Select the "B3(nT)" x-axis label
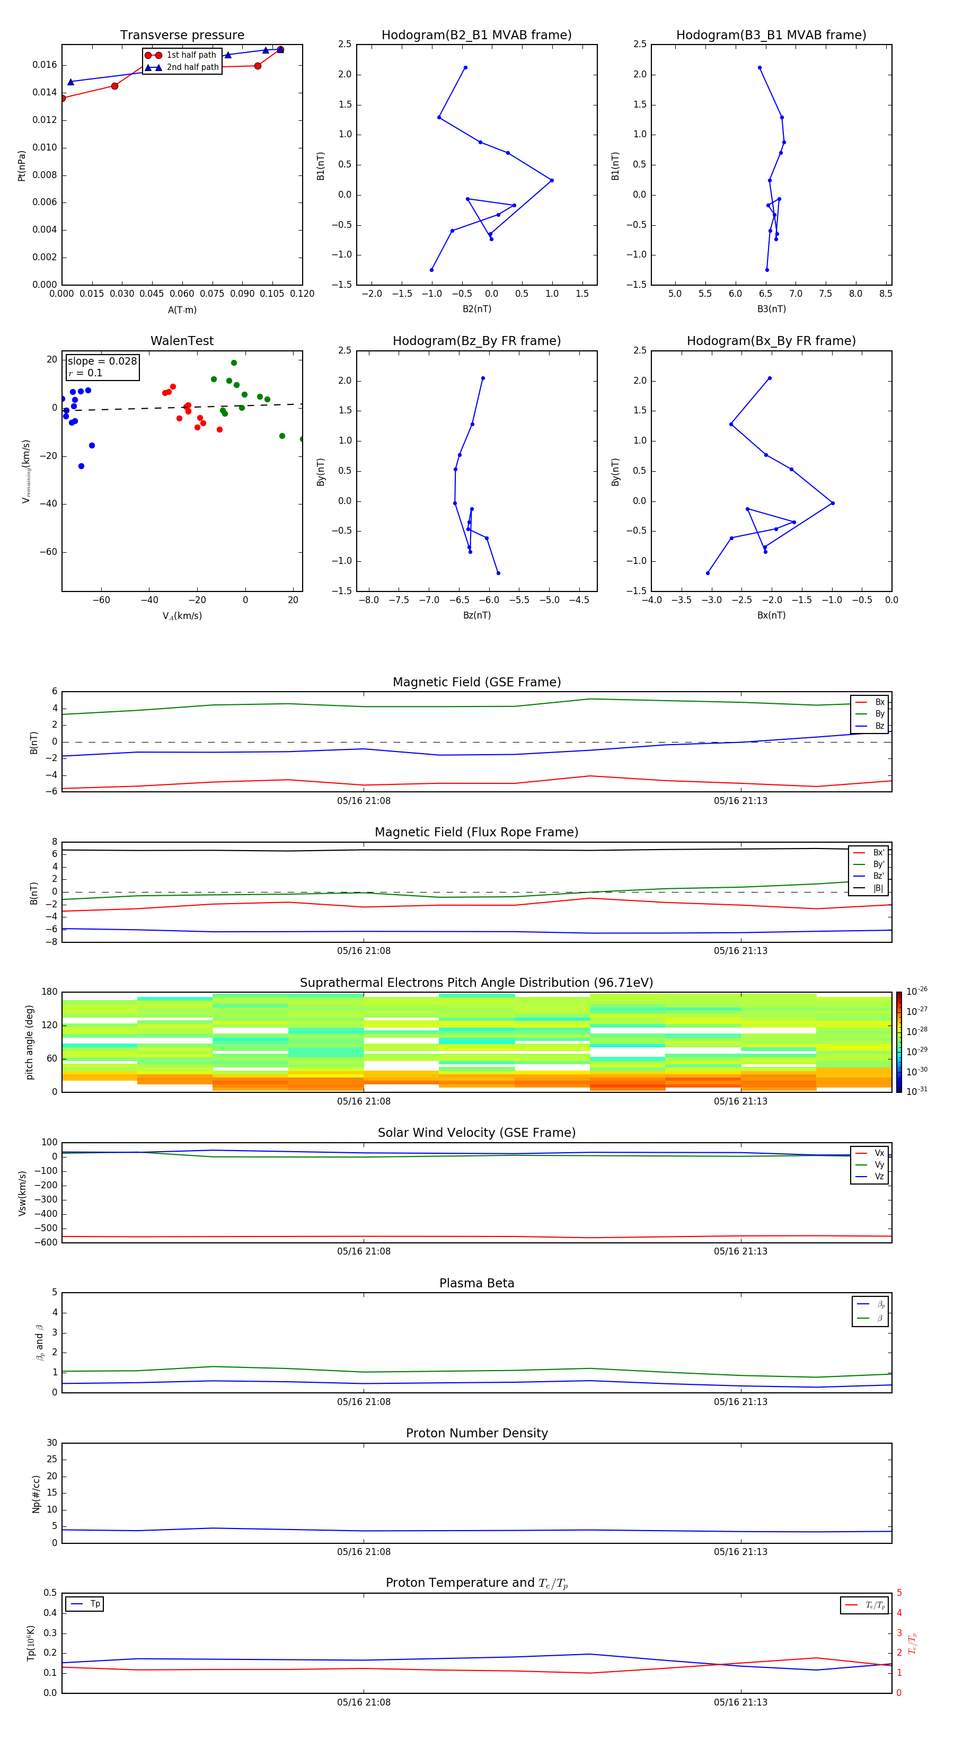 771,309
